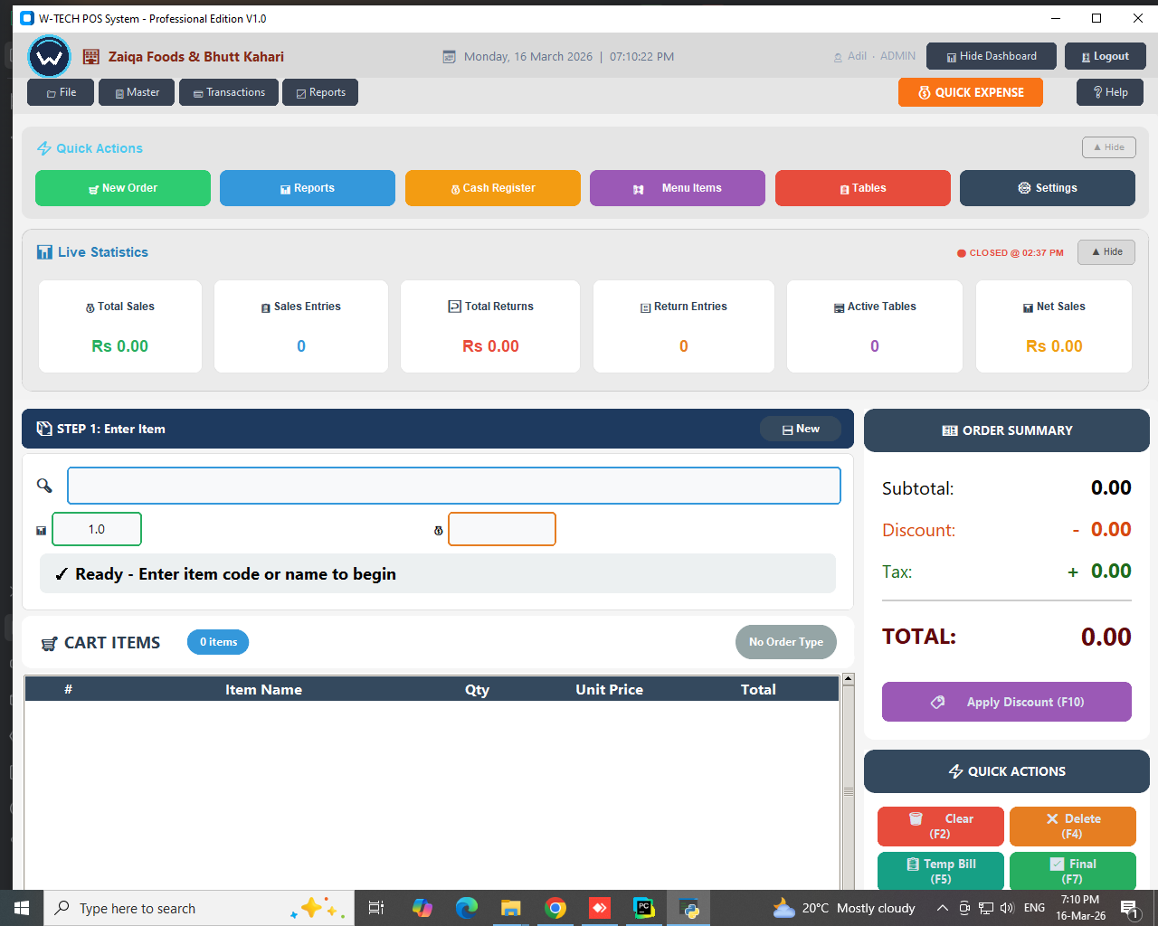Open Settings from Quick Actions
Screen dimensions: 1158x926
click(x=1048, y=188)
